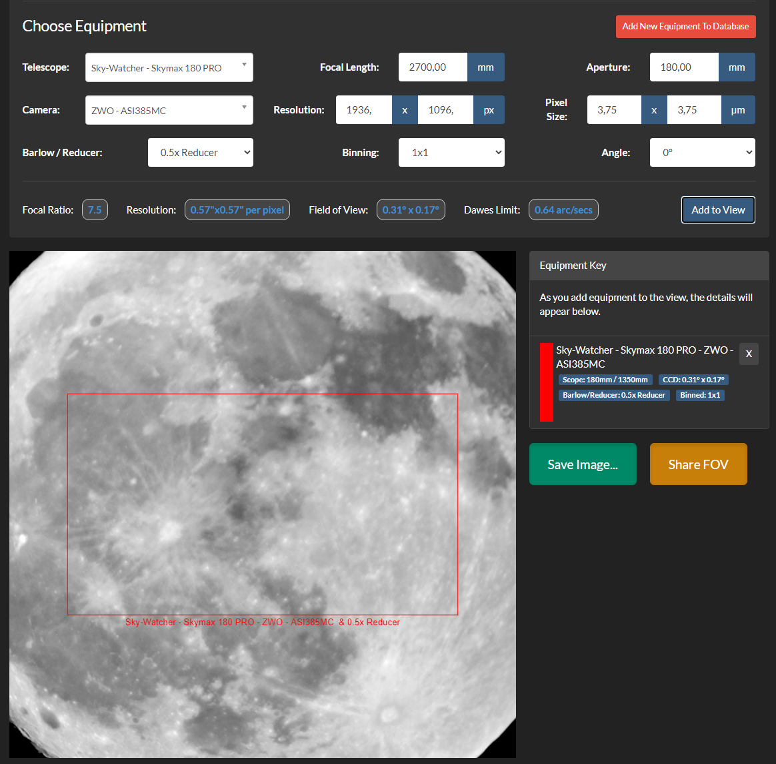Viewport: 776px width, 764px height.
Task: Click the Aperture input field
Action: pyautogui.click(x=684, y=67)
